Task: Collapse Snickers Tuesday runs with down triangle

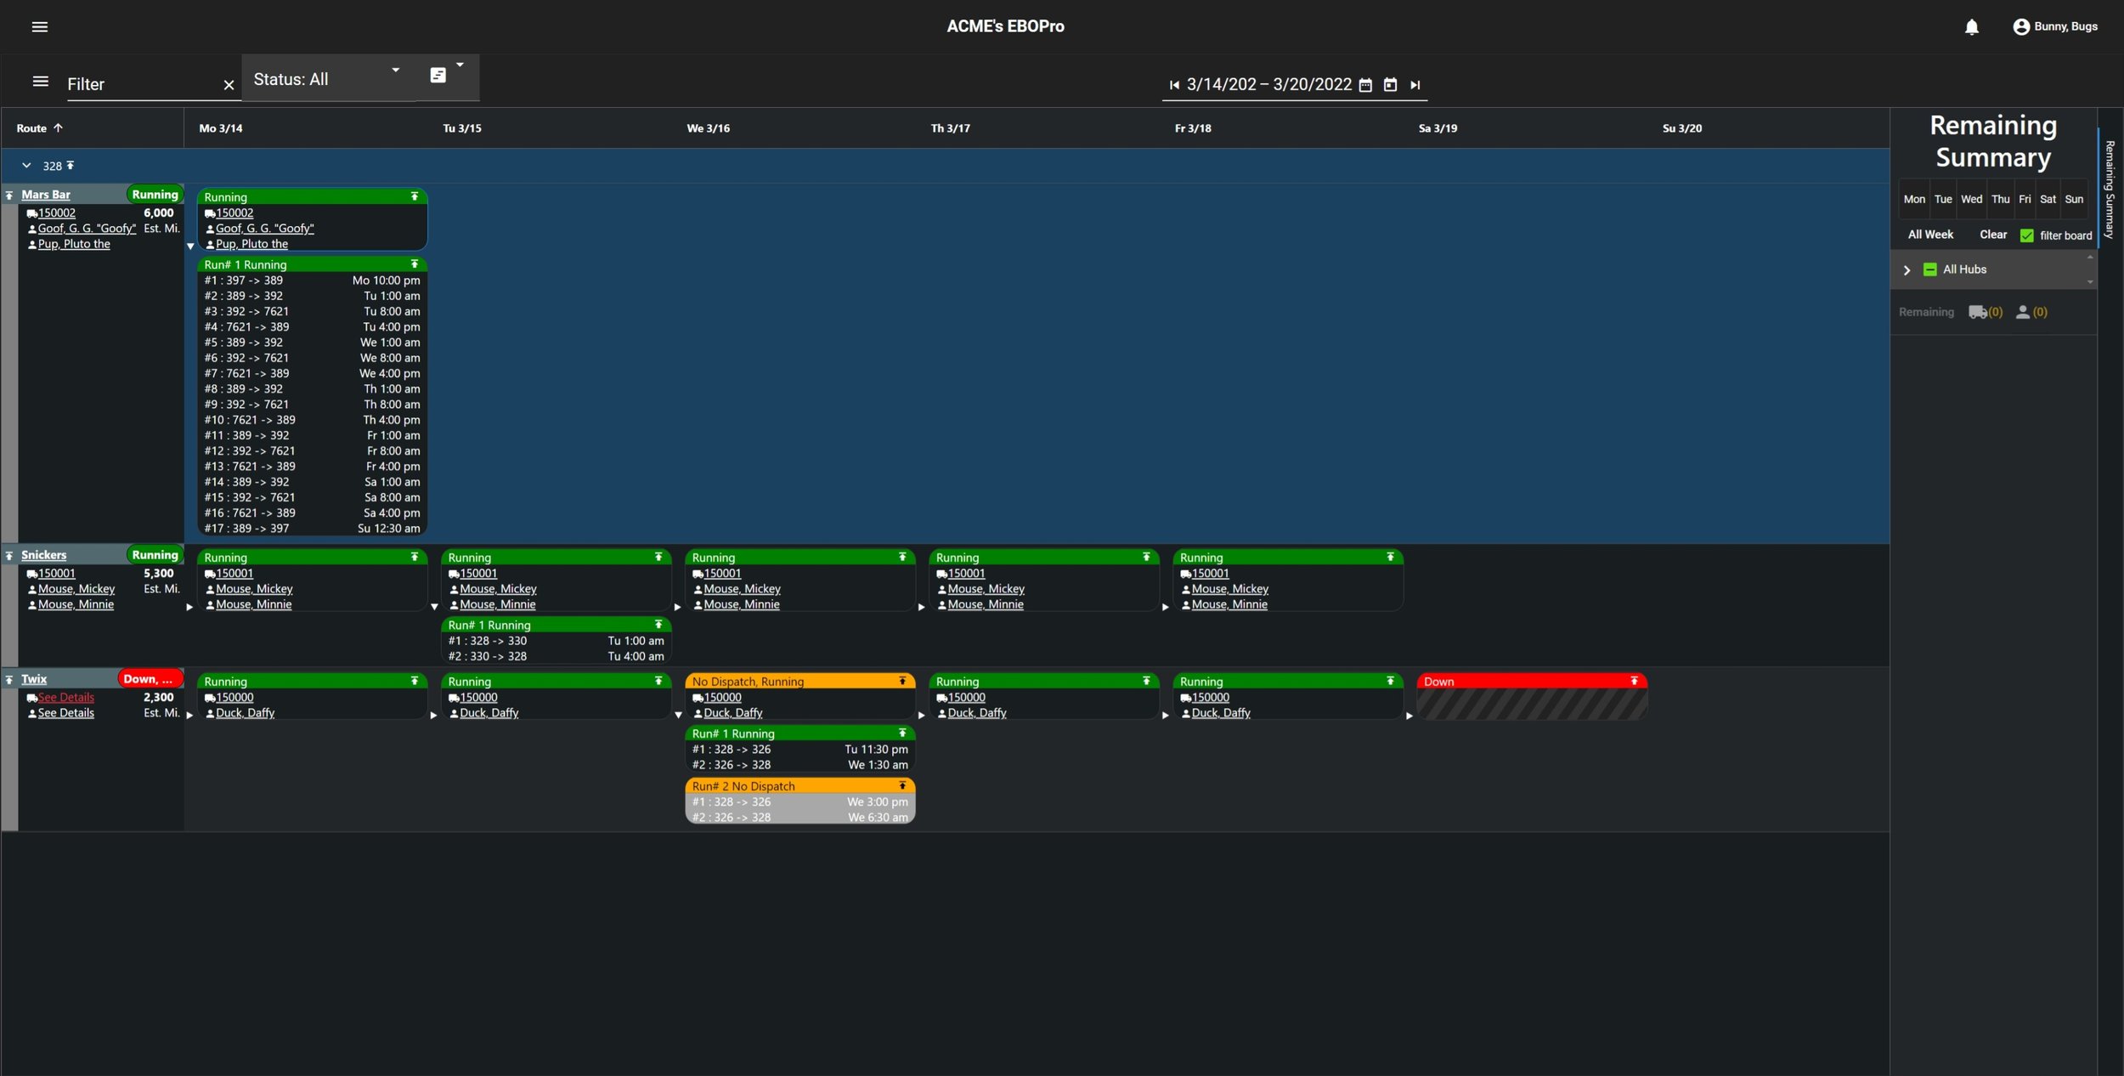Action: (x=434, y=607)
